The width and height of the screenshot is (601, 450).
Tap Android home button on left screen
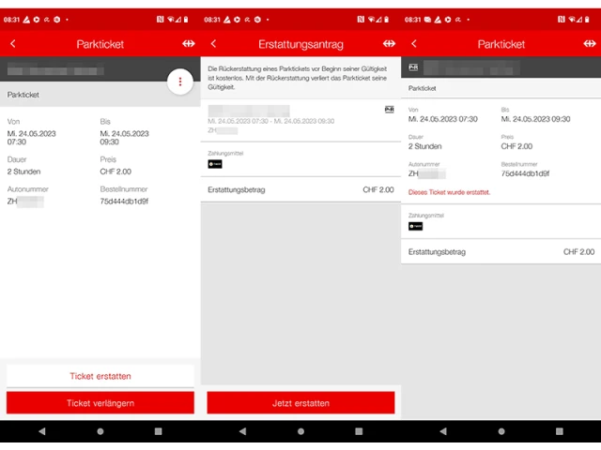(100, 431)
